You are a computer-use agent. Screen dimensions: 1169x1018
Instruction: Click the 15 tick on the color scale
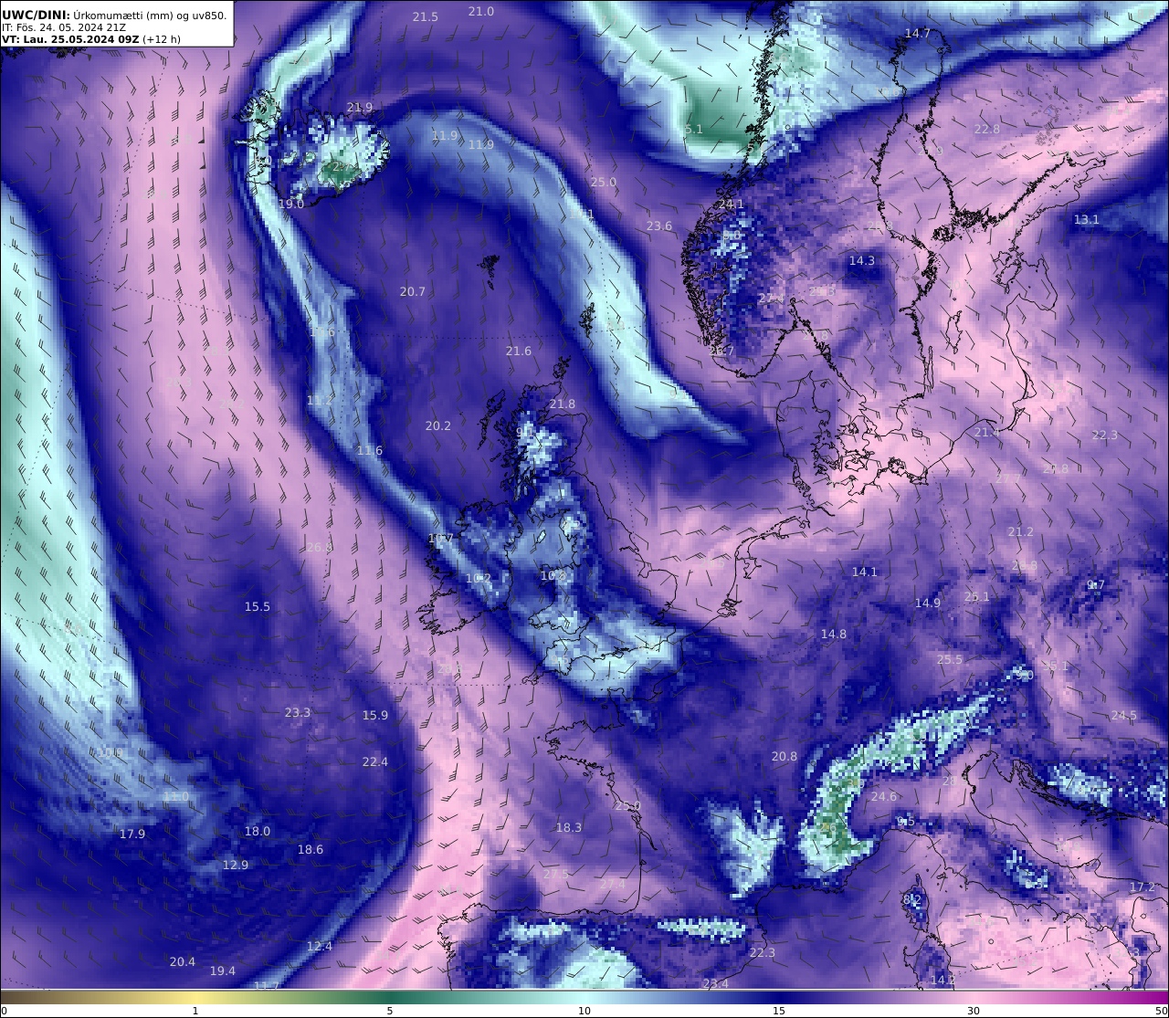click(x=779, y=1011)
